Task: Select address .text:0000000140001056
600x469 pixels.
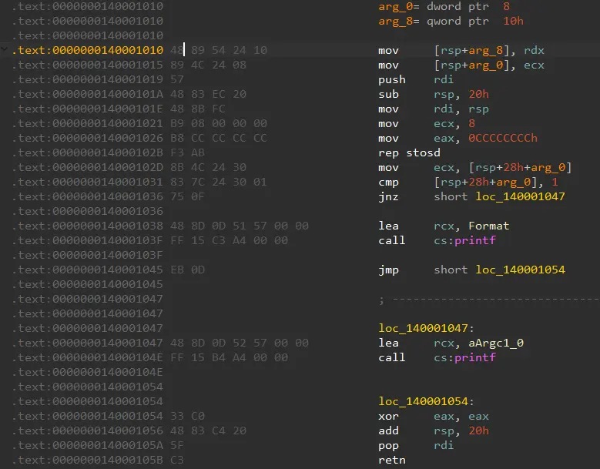Action: tap(88, 430)
